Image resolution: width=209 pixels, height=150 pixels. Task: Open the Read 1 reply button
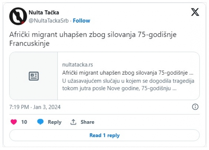pyautogui.click(x=104, y=135)
